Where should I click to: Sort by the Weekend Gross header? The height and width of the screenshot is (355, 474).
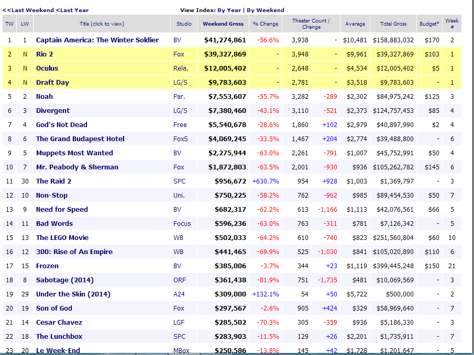click(223, 24)
